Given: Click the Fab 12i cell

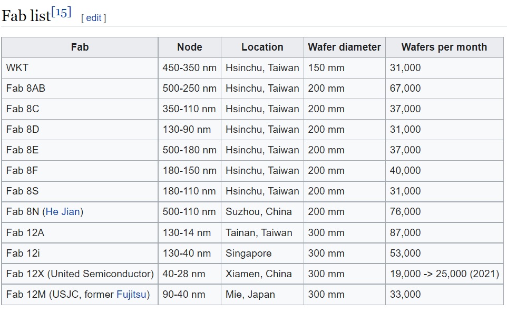Looking at the screenshot, I should [23, 253].
